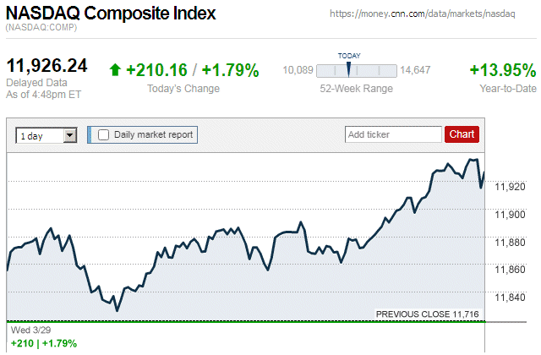Click the green up arrow icon
541x355 pixels.
tap(115, 70)
